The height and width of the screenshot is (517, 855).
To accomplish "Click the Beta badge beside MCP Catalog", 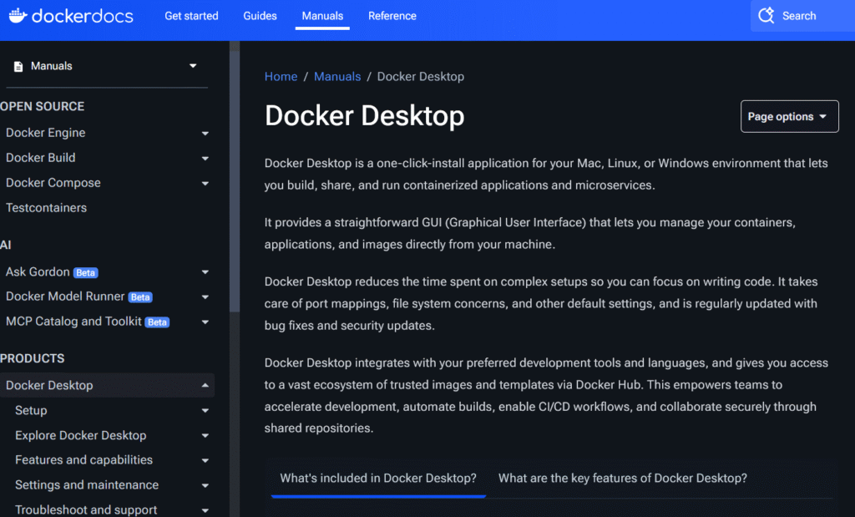I will click(x=157, y=322).
